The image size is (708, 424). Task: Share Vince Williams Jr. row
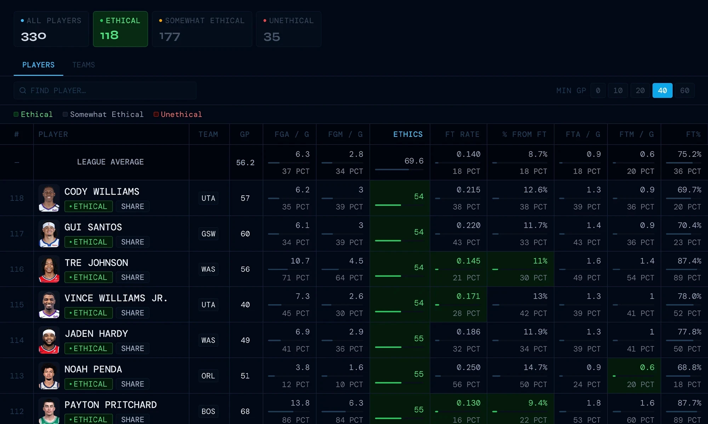pos(132,313)
